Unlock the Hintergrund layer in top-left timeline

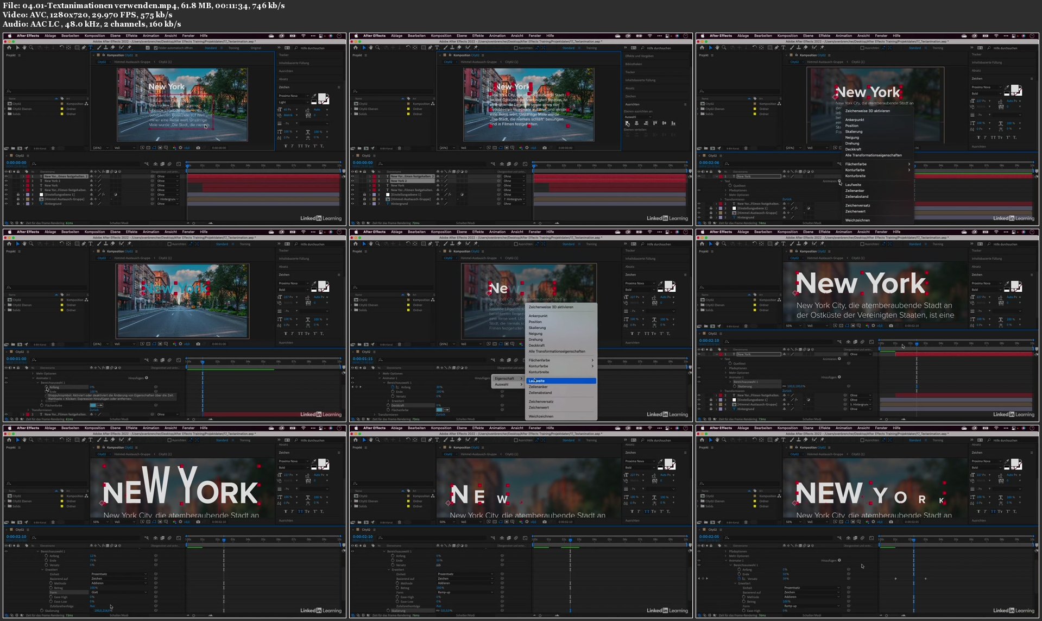pyautogui.click(x=18, y=204)
